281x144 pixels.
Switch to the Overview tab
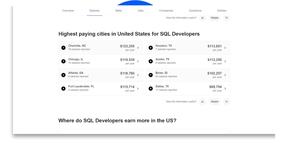point(68,11)
